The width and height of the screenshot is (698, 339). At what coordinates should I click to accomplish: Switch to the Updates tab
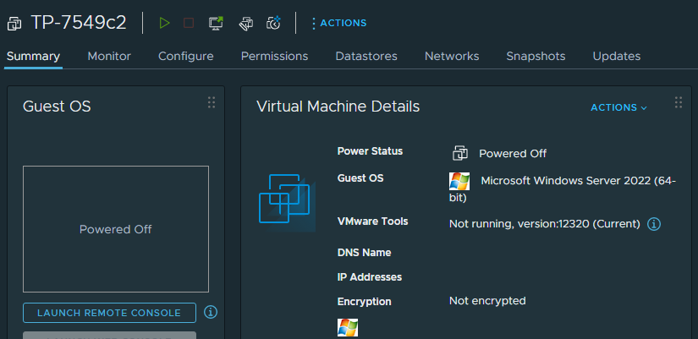tap(617, 57)
